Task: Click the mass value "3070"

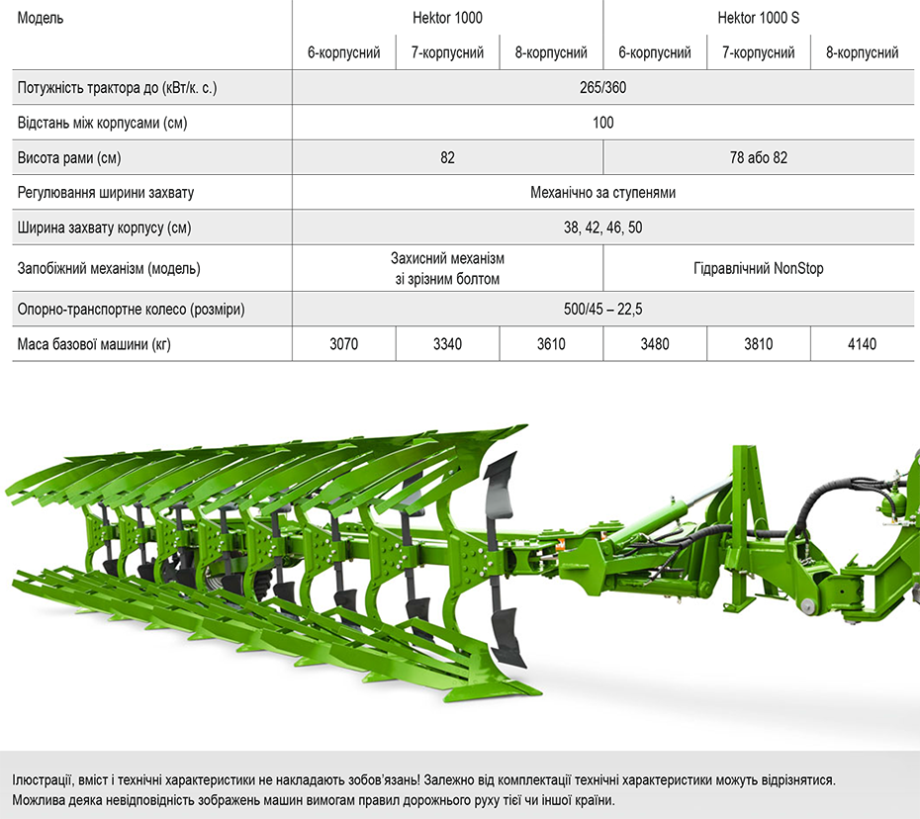Action: pyautogui.click(x=344, y=344)
